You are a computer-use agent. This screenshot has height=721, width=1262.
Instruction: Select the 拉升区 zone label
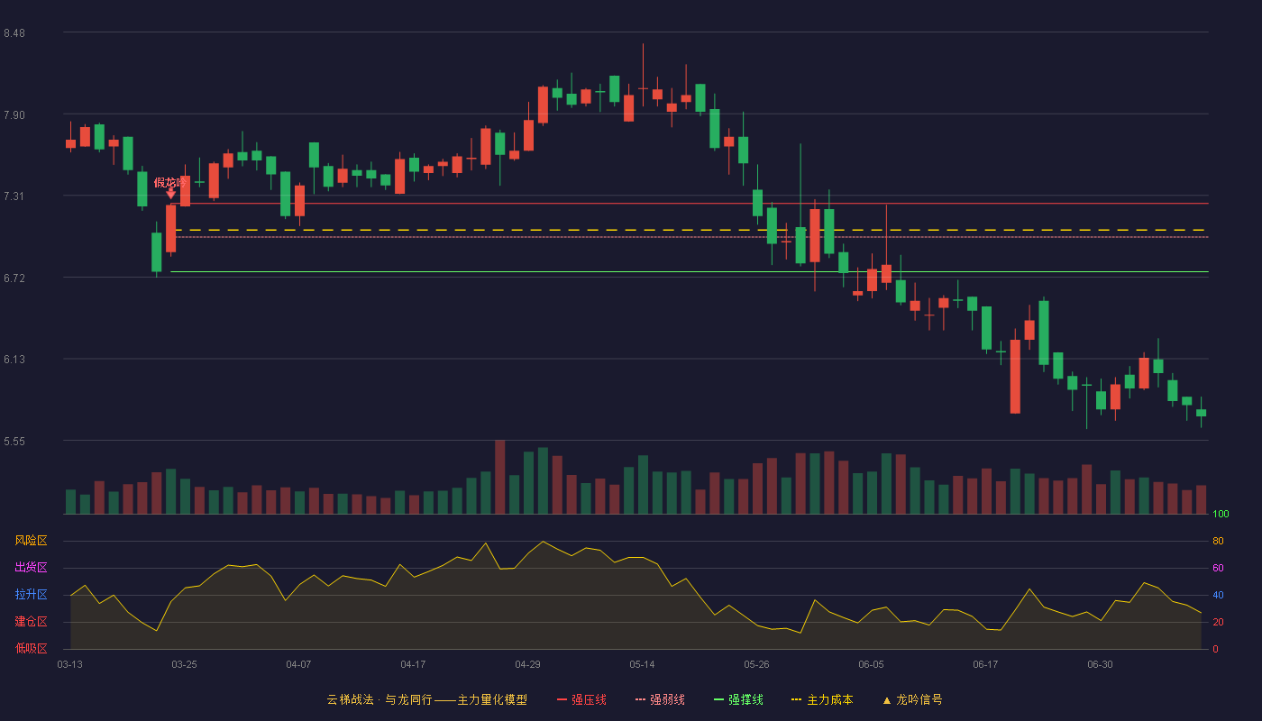(x=31, y=595)
